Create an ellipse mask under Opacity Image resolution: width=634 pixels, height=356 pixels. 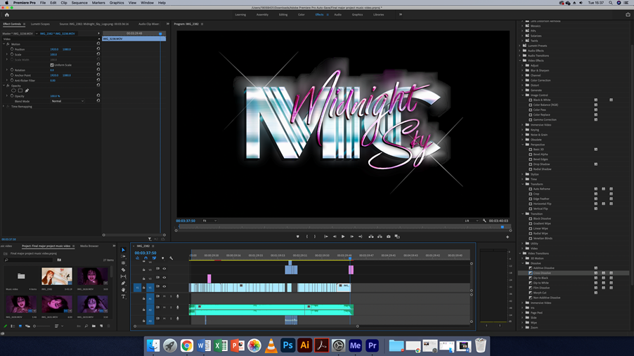13,91
